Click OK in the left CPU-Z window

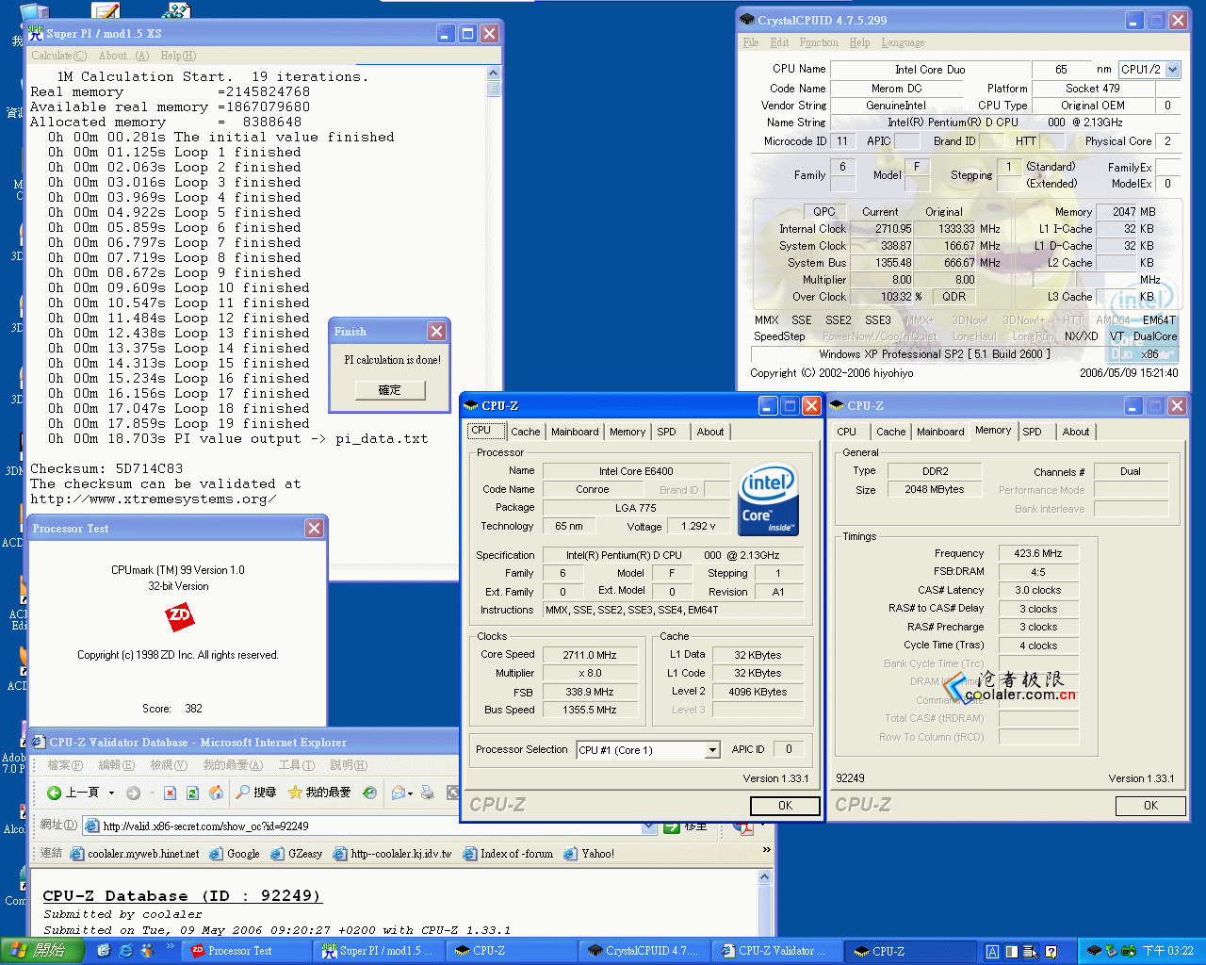click(x=785, y=806)
